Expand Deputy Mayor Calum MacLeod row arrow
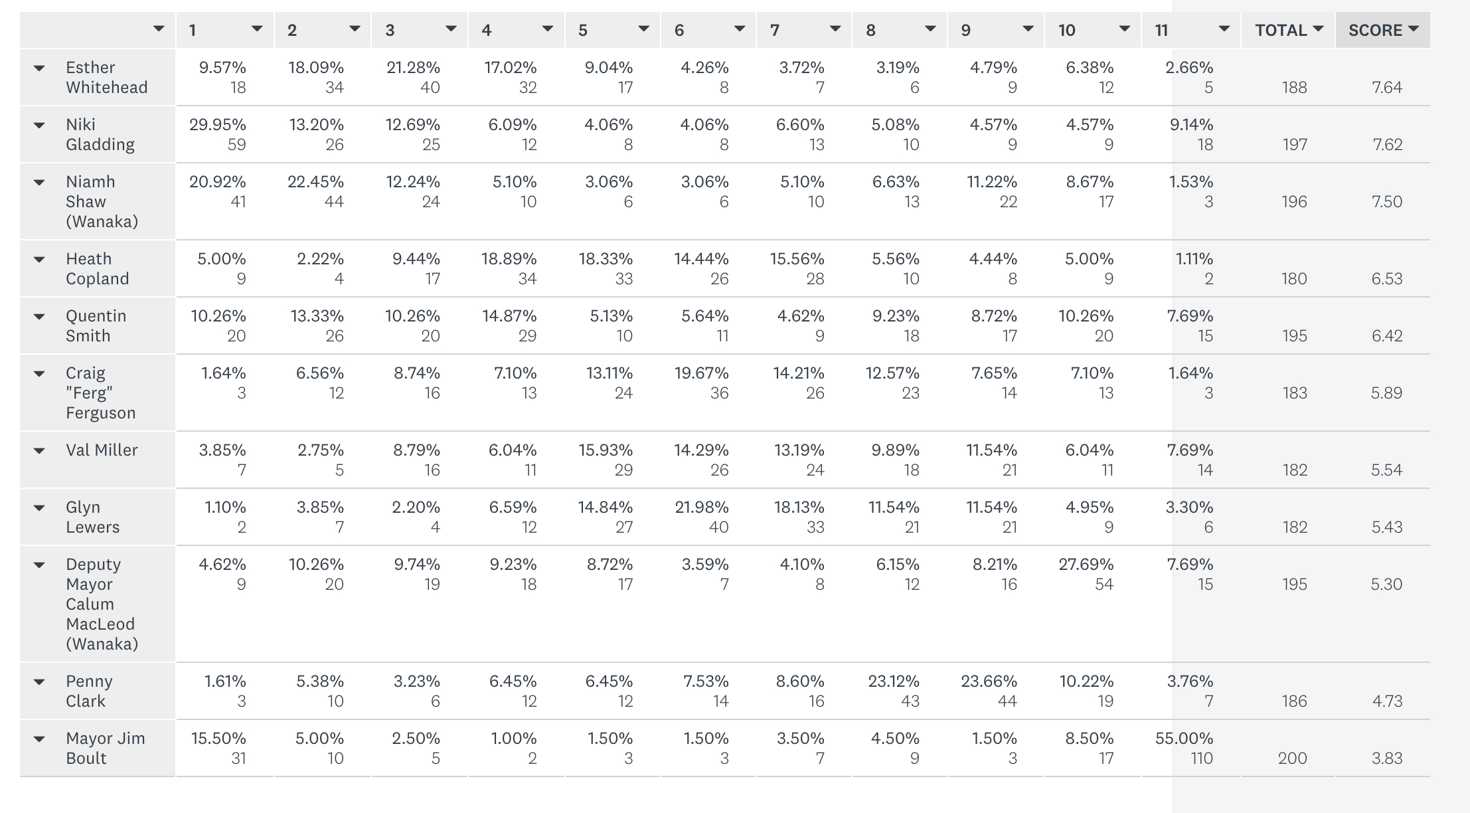1470x813 pixels. point(39,565)
